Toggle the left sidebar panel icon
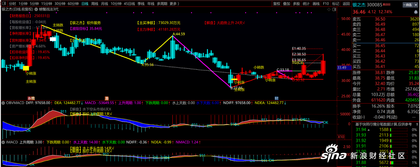420x167 pixels. pyautogui.click(x=4, y=4)
